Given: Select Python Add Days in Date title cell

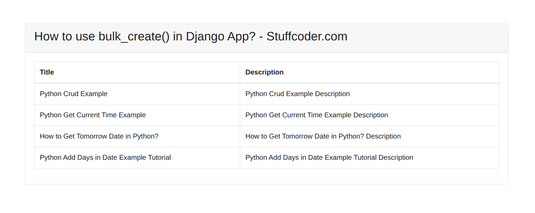Looking at the screenshot, I should point(137,158).
